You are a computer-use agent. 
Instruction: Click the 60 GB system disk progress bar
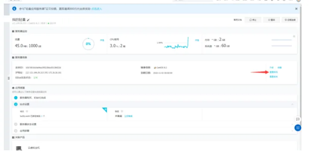point(281,46)
